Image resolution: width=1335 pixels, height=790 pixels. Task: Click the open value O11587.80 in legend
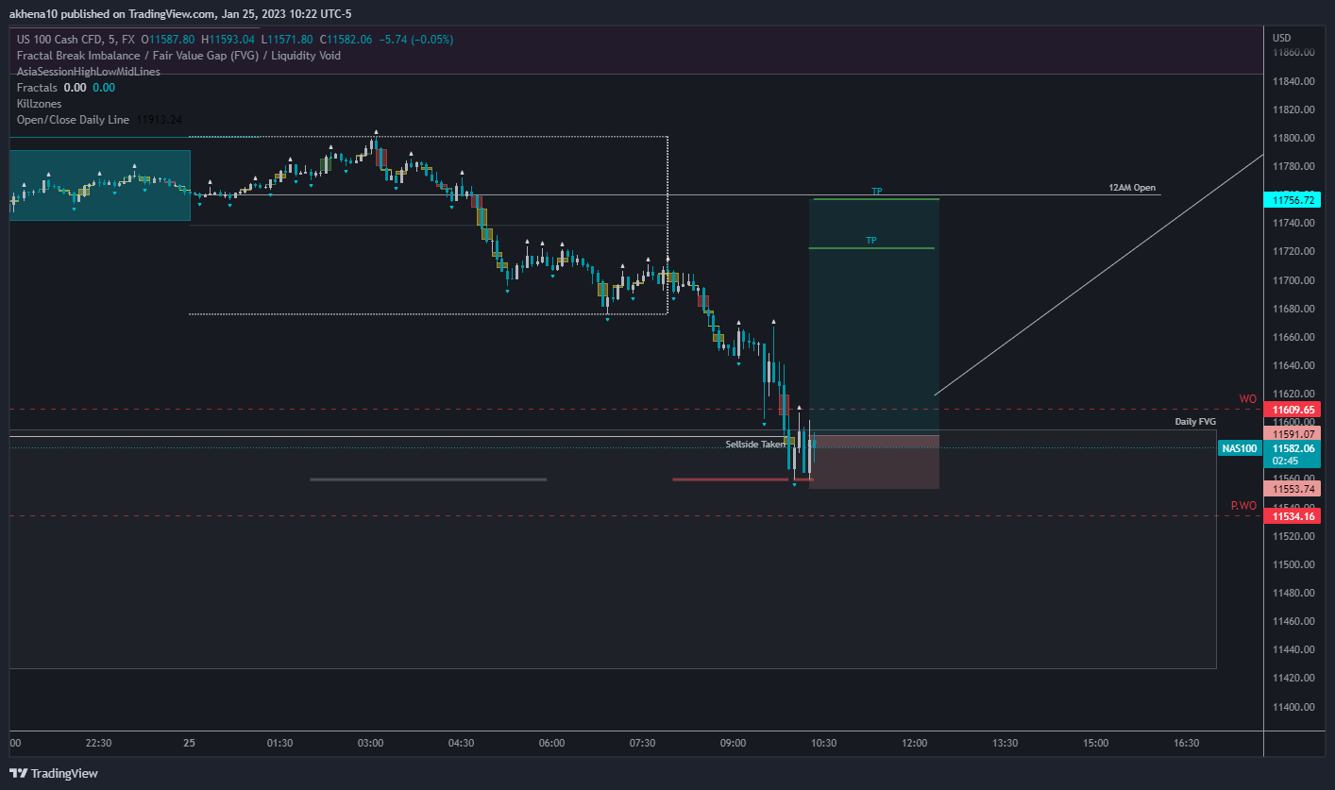point(168,40)
